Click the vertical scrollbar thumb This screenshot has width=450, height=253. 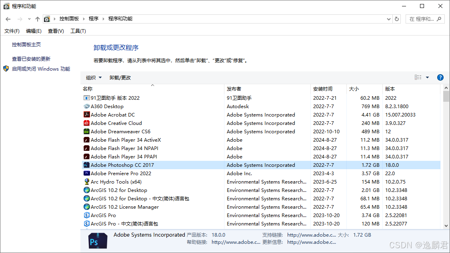tap(446, 97)
